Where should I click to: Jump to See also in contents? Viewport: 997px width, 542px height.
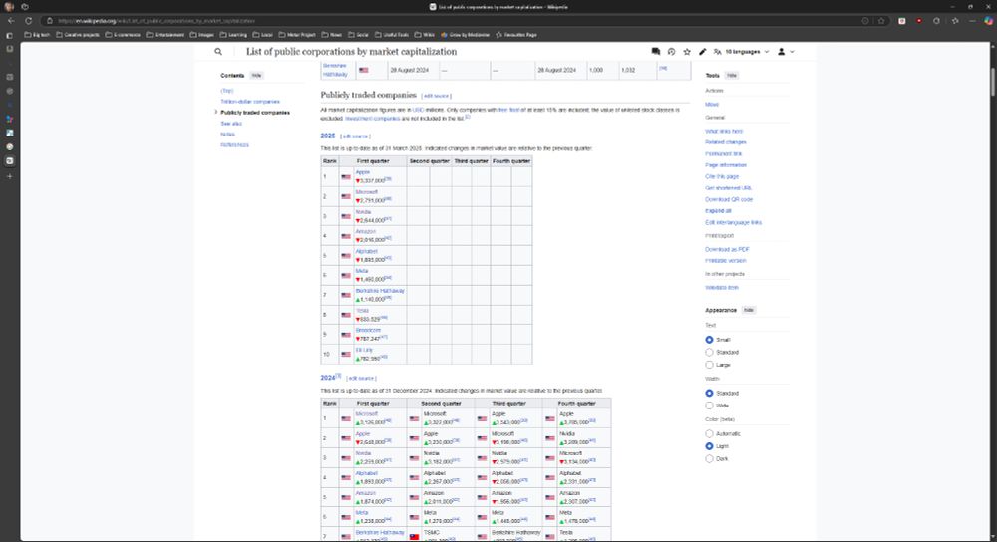coord(231,124)
